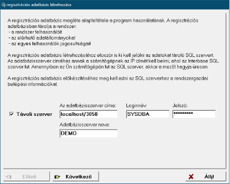Uncheck the Távoli szerver checkbox
The width and height of the screenshot is (230, 184).
coord(12,114)
